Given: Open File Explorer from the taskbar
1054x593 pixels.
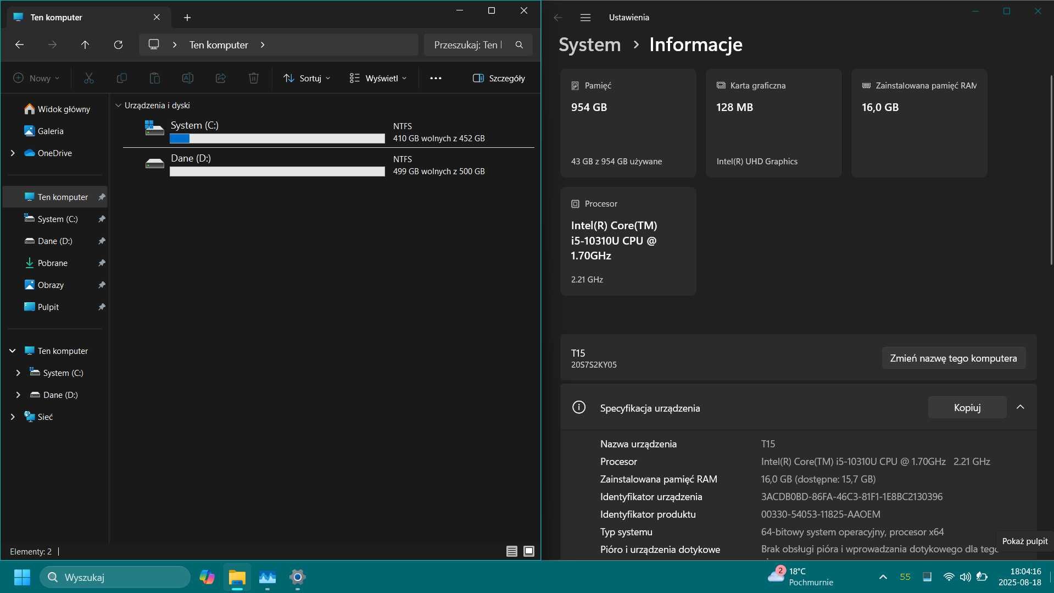Looking at the screenshot, I should click(x=237, y=577).
